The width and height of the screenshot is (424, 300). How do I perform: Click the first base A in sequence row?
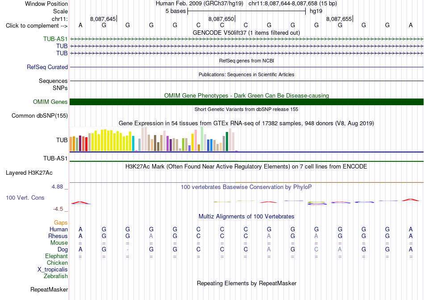[80, 25]
